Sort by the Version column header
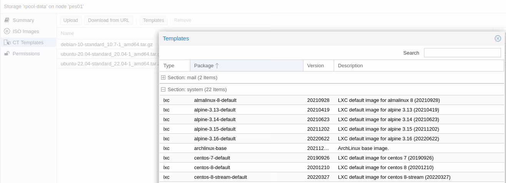The height and width of the screenshot is (183, 506). pos(318,66)
